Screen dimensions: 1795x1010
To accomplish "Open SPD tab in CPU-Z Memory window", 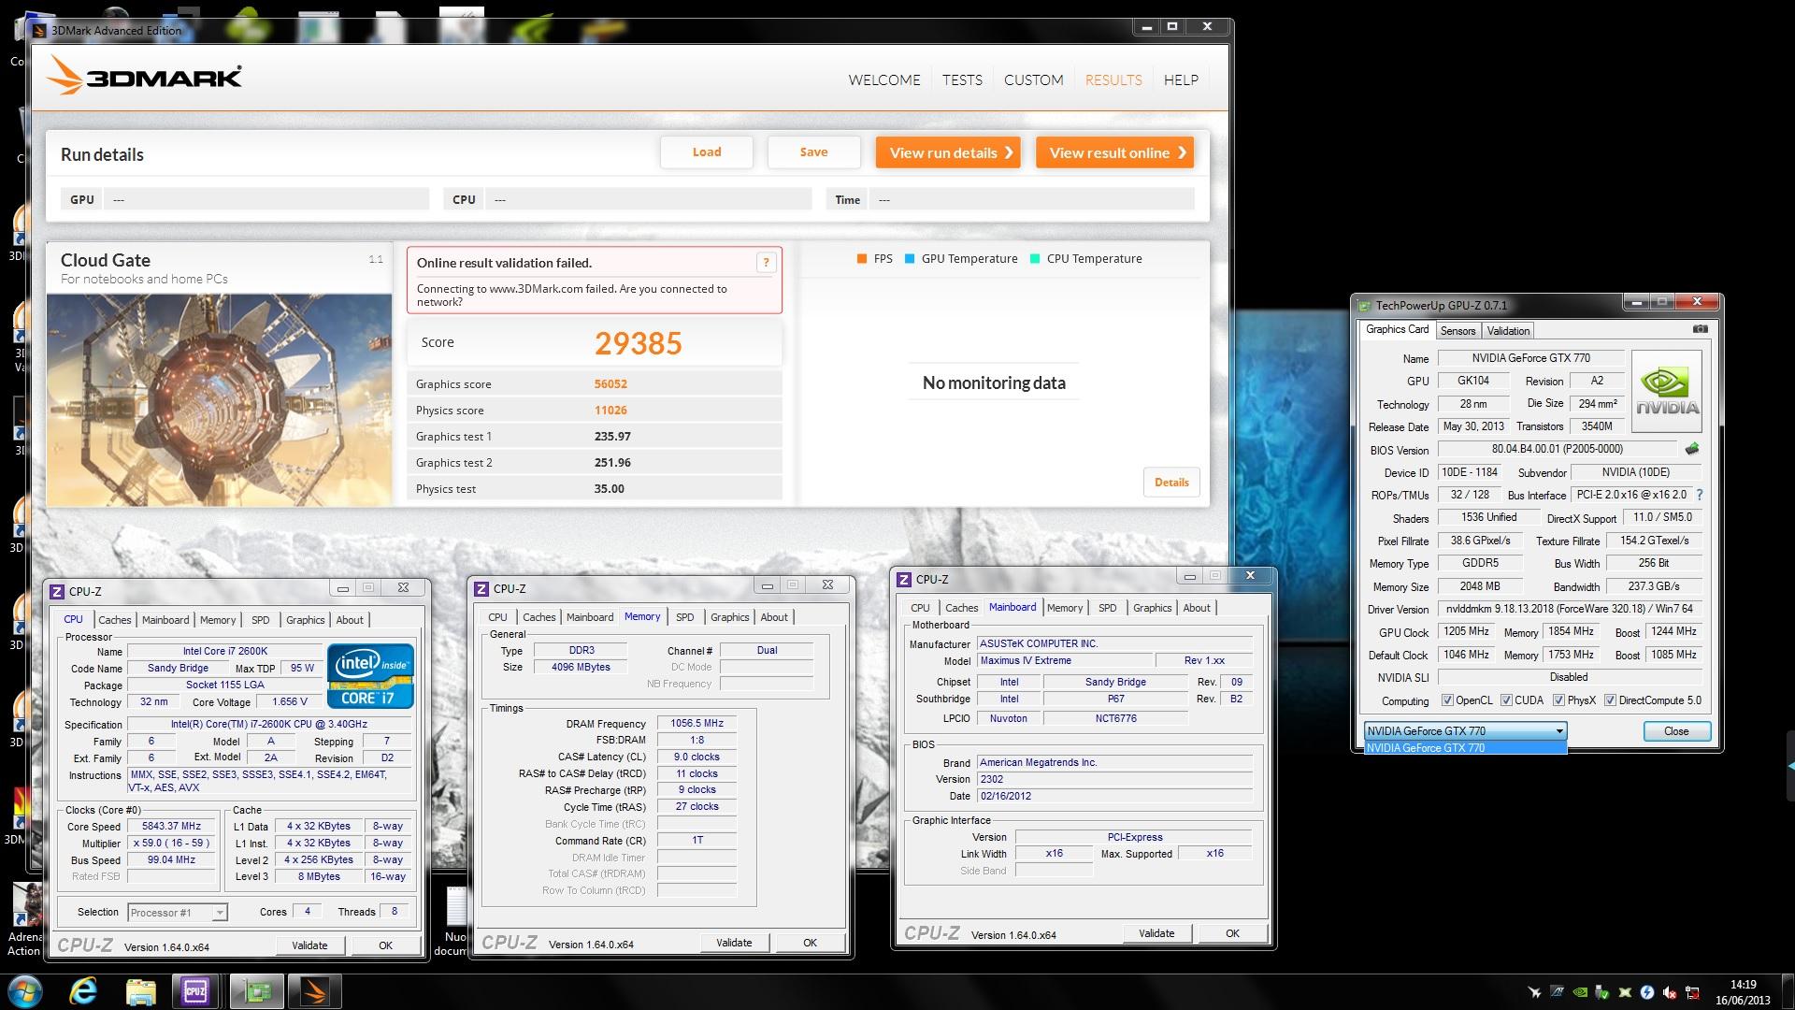I will point(685,617).
